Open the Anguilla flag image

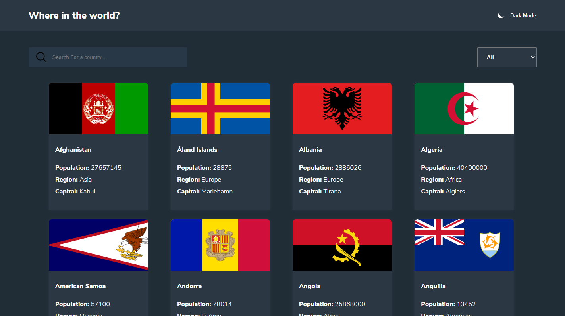464,245
